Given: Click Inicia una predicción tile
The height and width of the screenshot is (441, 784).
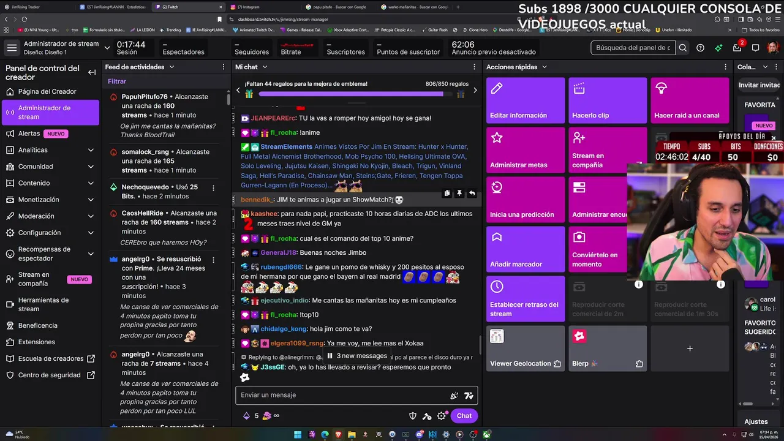Looking at the screenshot, I should pyautogui.click(x=526, y=200).
